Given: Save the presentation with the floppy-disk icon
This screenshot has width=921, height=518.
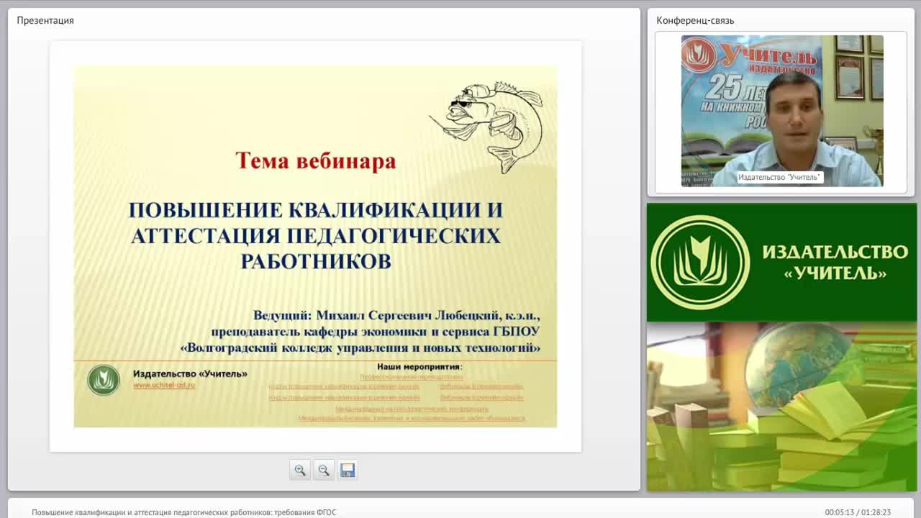Looking at the screenshot, I should 348,470.
